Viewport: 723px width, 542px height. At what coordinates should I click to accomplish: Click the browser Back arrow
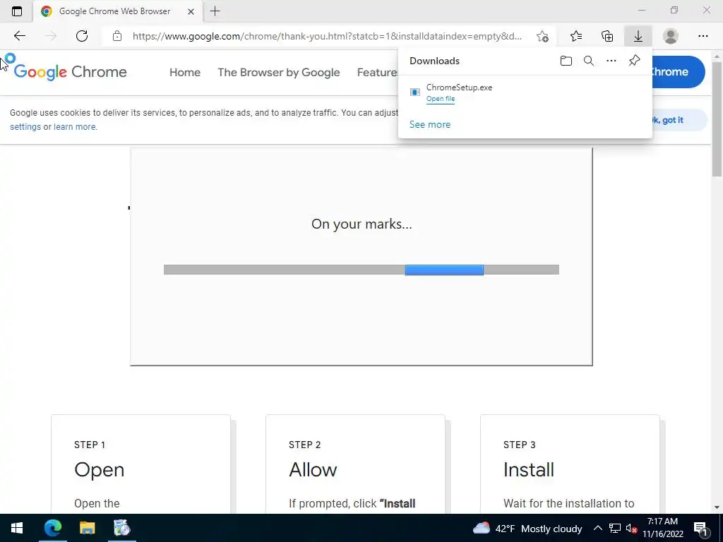(19, 36)
